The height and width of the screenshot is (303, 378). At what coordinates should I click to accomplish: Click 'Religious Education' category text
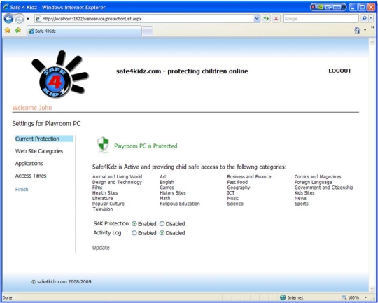point(180,204)
